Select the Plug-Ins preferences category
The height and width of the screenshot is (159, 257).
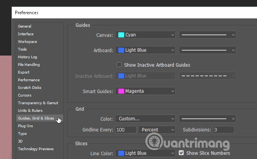point(25,126)
